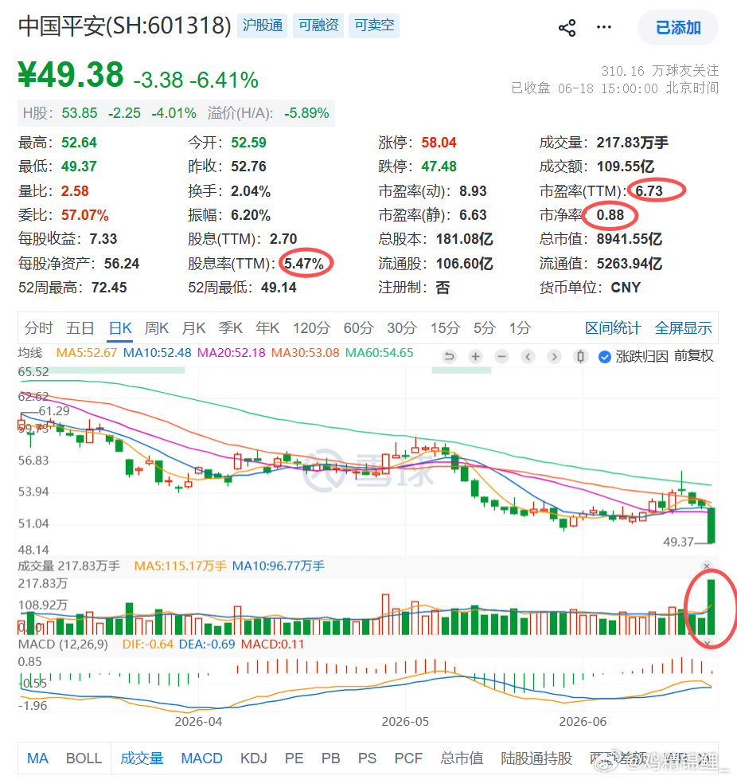This screenshot has height=780, width=737.
Task: Open the 前复权 adjustment dropdown
Action: pos(694,356)
